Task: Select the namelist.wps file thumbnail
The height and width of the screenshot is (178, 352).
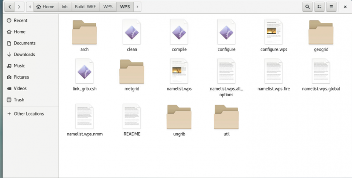Action: [x=179, y=71]
